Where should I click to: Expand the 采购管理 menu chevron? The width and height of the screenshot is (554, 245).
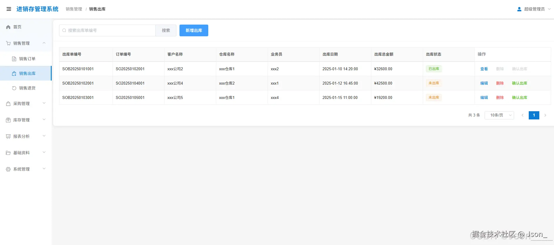(44, 103)
